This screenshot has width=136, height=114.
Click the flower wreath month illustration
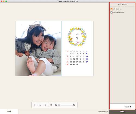coord(77,37)
